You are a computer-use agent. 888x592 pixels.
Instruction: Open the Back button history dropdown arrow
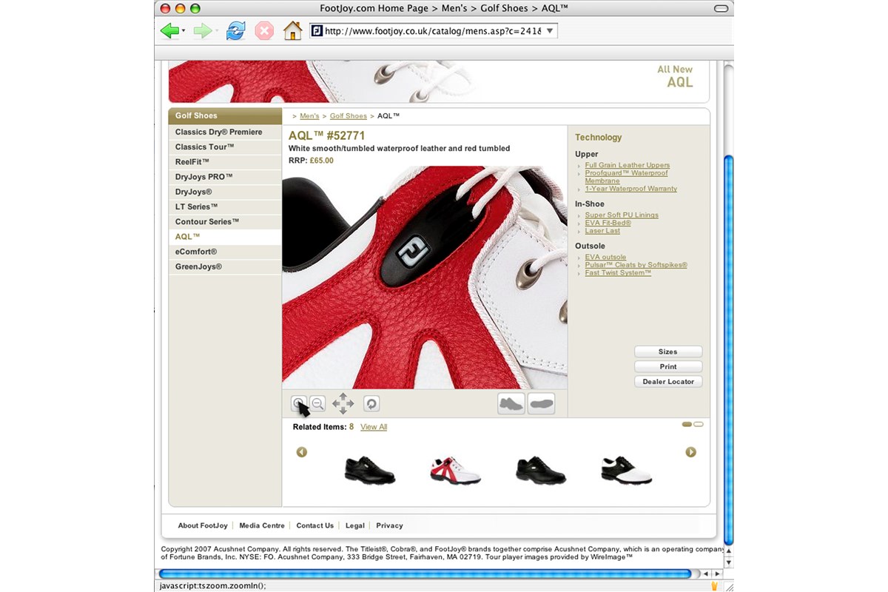tap(184, 32)
